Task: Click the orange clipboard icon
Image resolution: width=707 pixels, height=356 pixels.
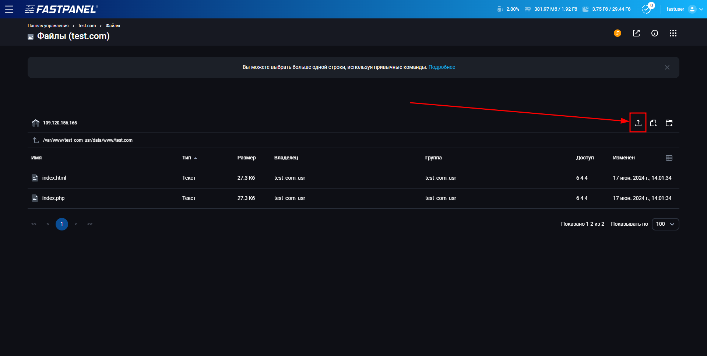Action: click(618, 33)
